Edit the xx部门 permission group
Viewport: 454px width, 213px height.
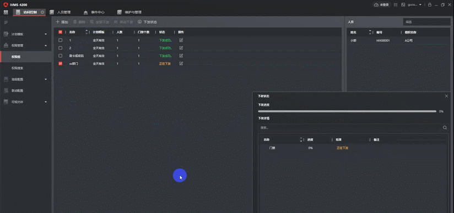tap(181, 64)
